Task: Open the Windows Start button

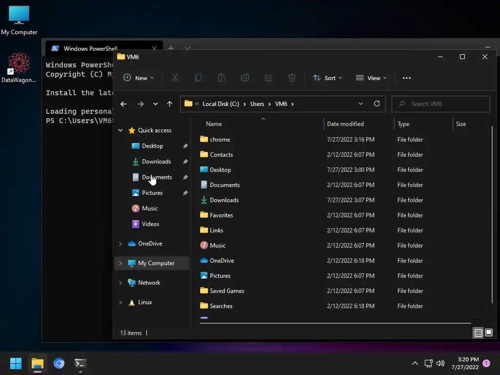Action: (16, 363)
